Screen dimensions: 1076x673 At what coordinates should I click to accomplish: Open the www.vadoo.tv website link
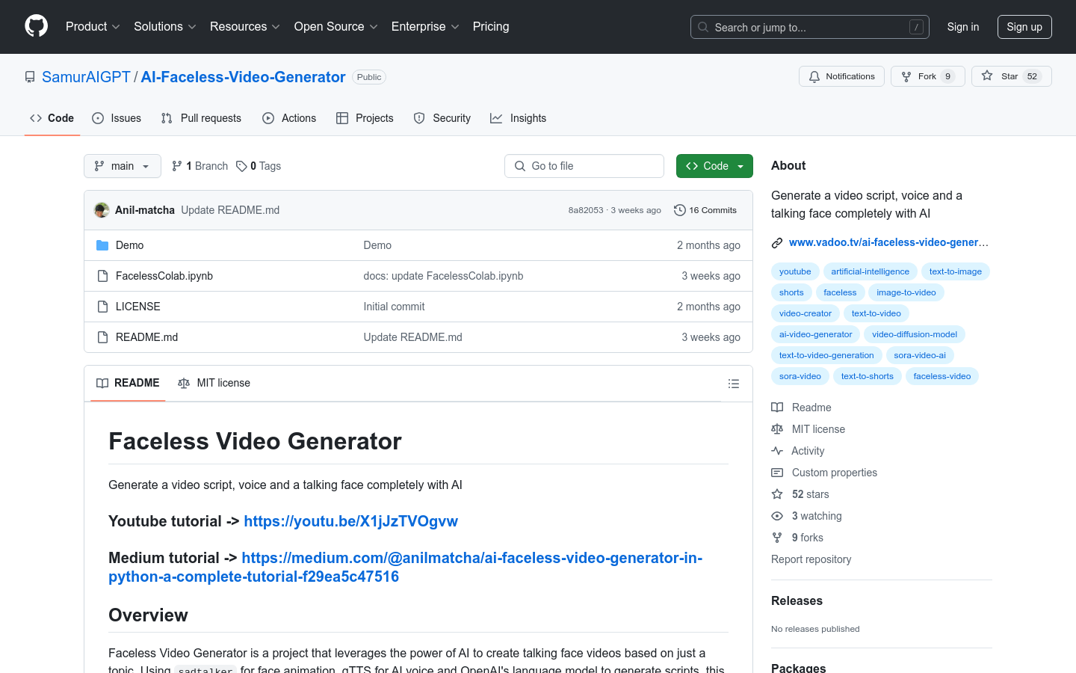[x=888, y=242]
